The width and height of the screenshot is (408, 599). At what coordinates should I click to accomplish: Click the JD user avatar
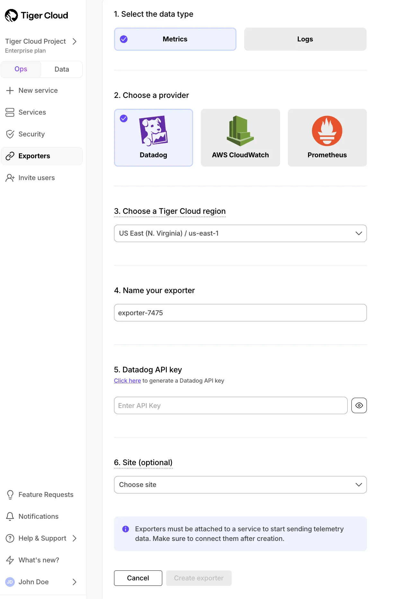pyautogui.click(x=10, y=582)
